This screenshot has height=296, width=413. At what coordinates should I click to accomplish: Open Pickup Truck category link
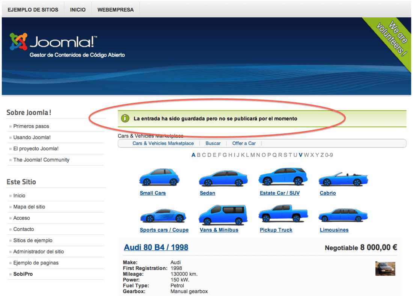(276, 230)
